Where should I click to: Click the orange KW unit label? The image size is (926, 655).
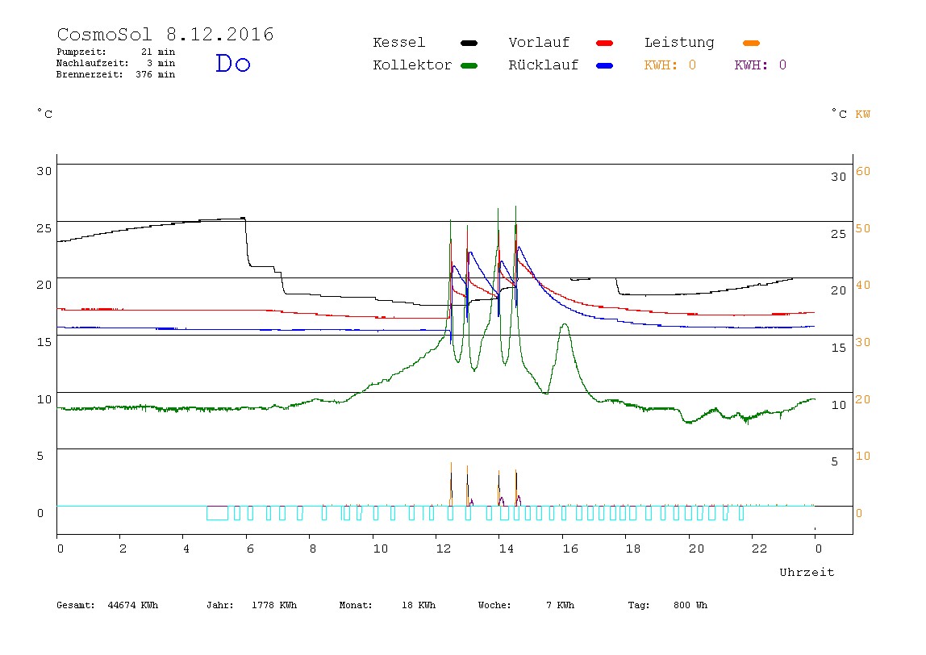[863, 114]
